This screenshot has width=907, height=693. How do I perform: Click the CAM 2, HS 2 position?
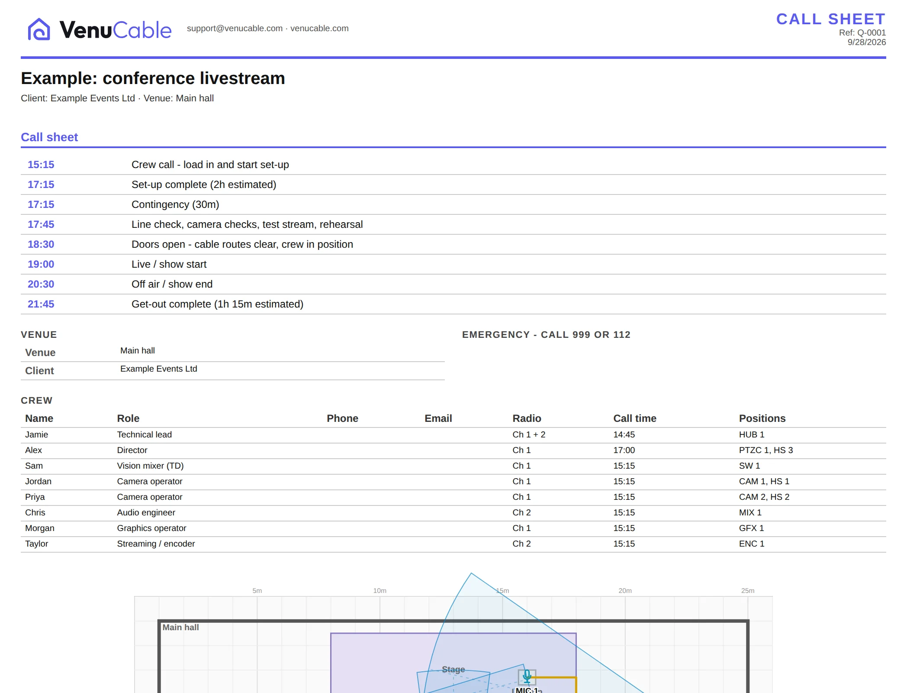pyautogui.click(x=764, y=497)
